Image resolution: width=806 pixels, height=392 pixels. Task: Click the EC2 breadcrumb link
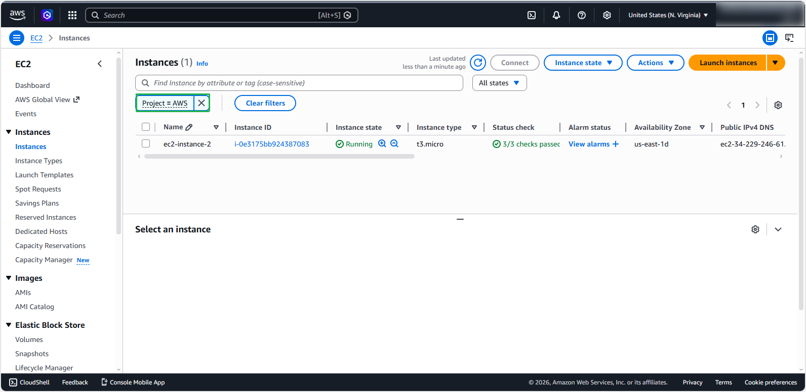(36, 38)
